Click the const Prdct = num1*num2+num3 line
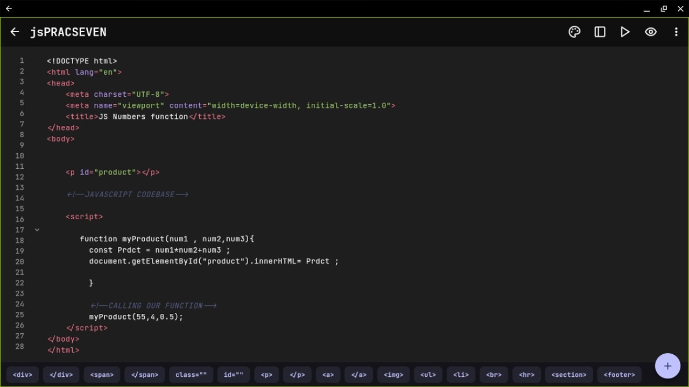 point(160,250)
